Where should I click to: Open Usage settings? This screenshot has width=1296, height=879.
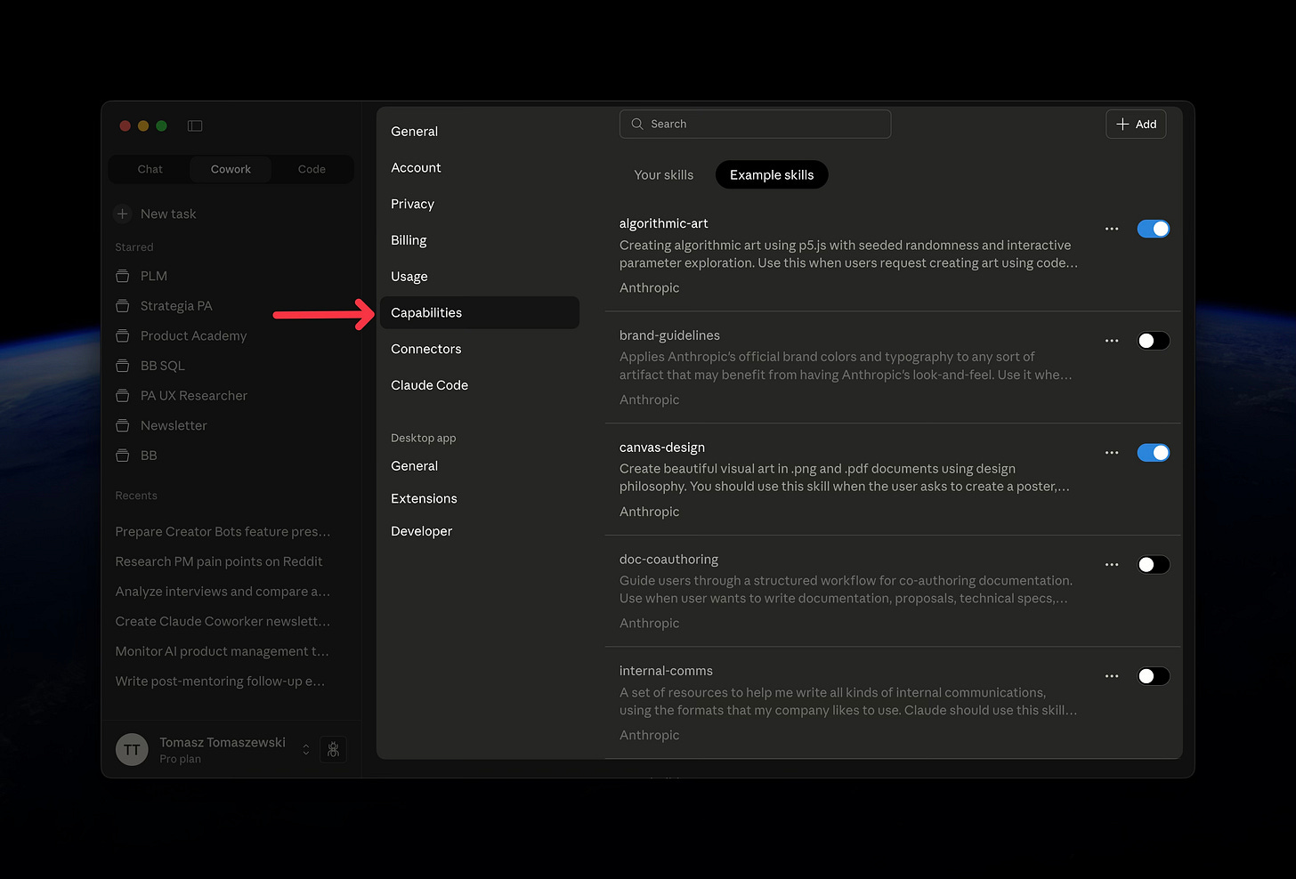coord(480,277)
